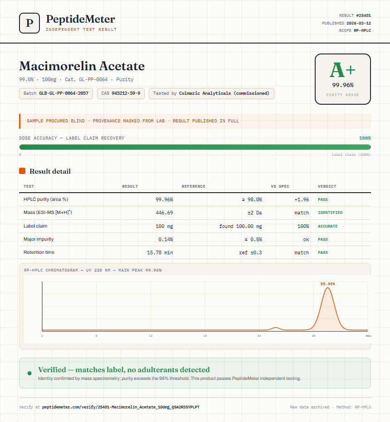Screen dimensions: 390x422
Task: Open the peptidemeter.com verify URL
Action: pos(121,407)
